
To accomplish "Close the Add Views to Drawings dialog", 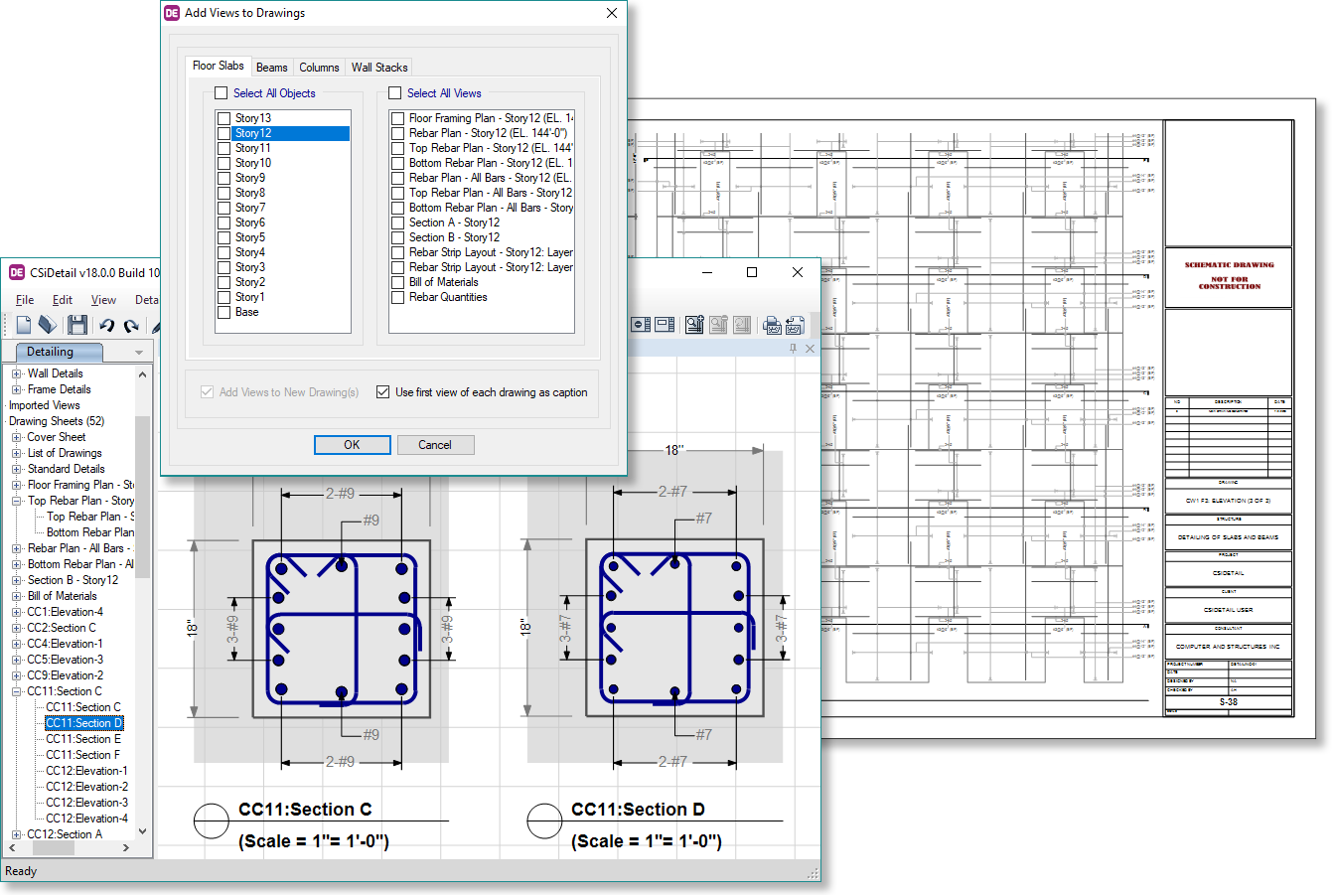I will pyautogui.click(x=612, y=13).
